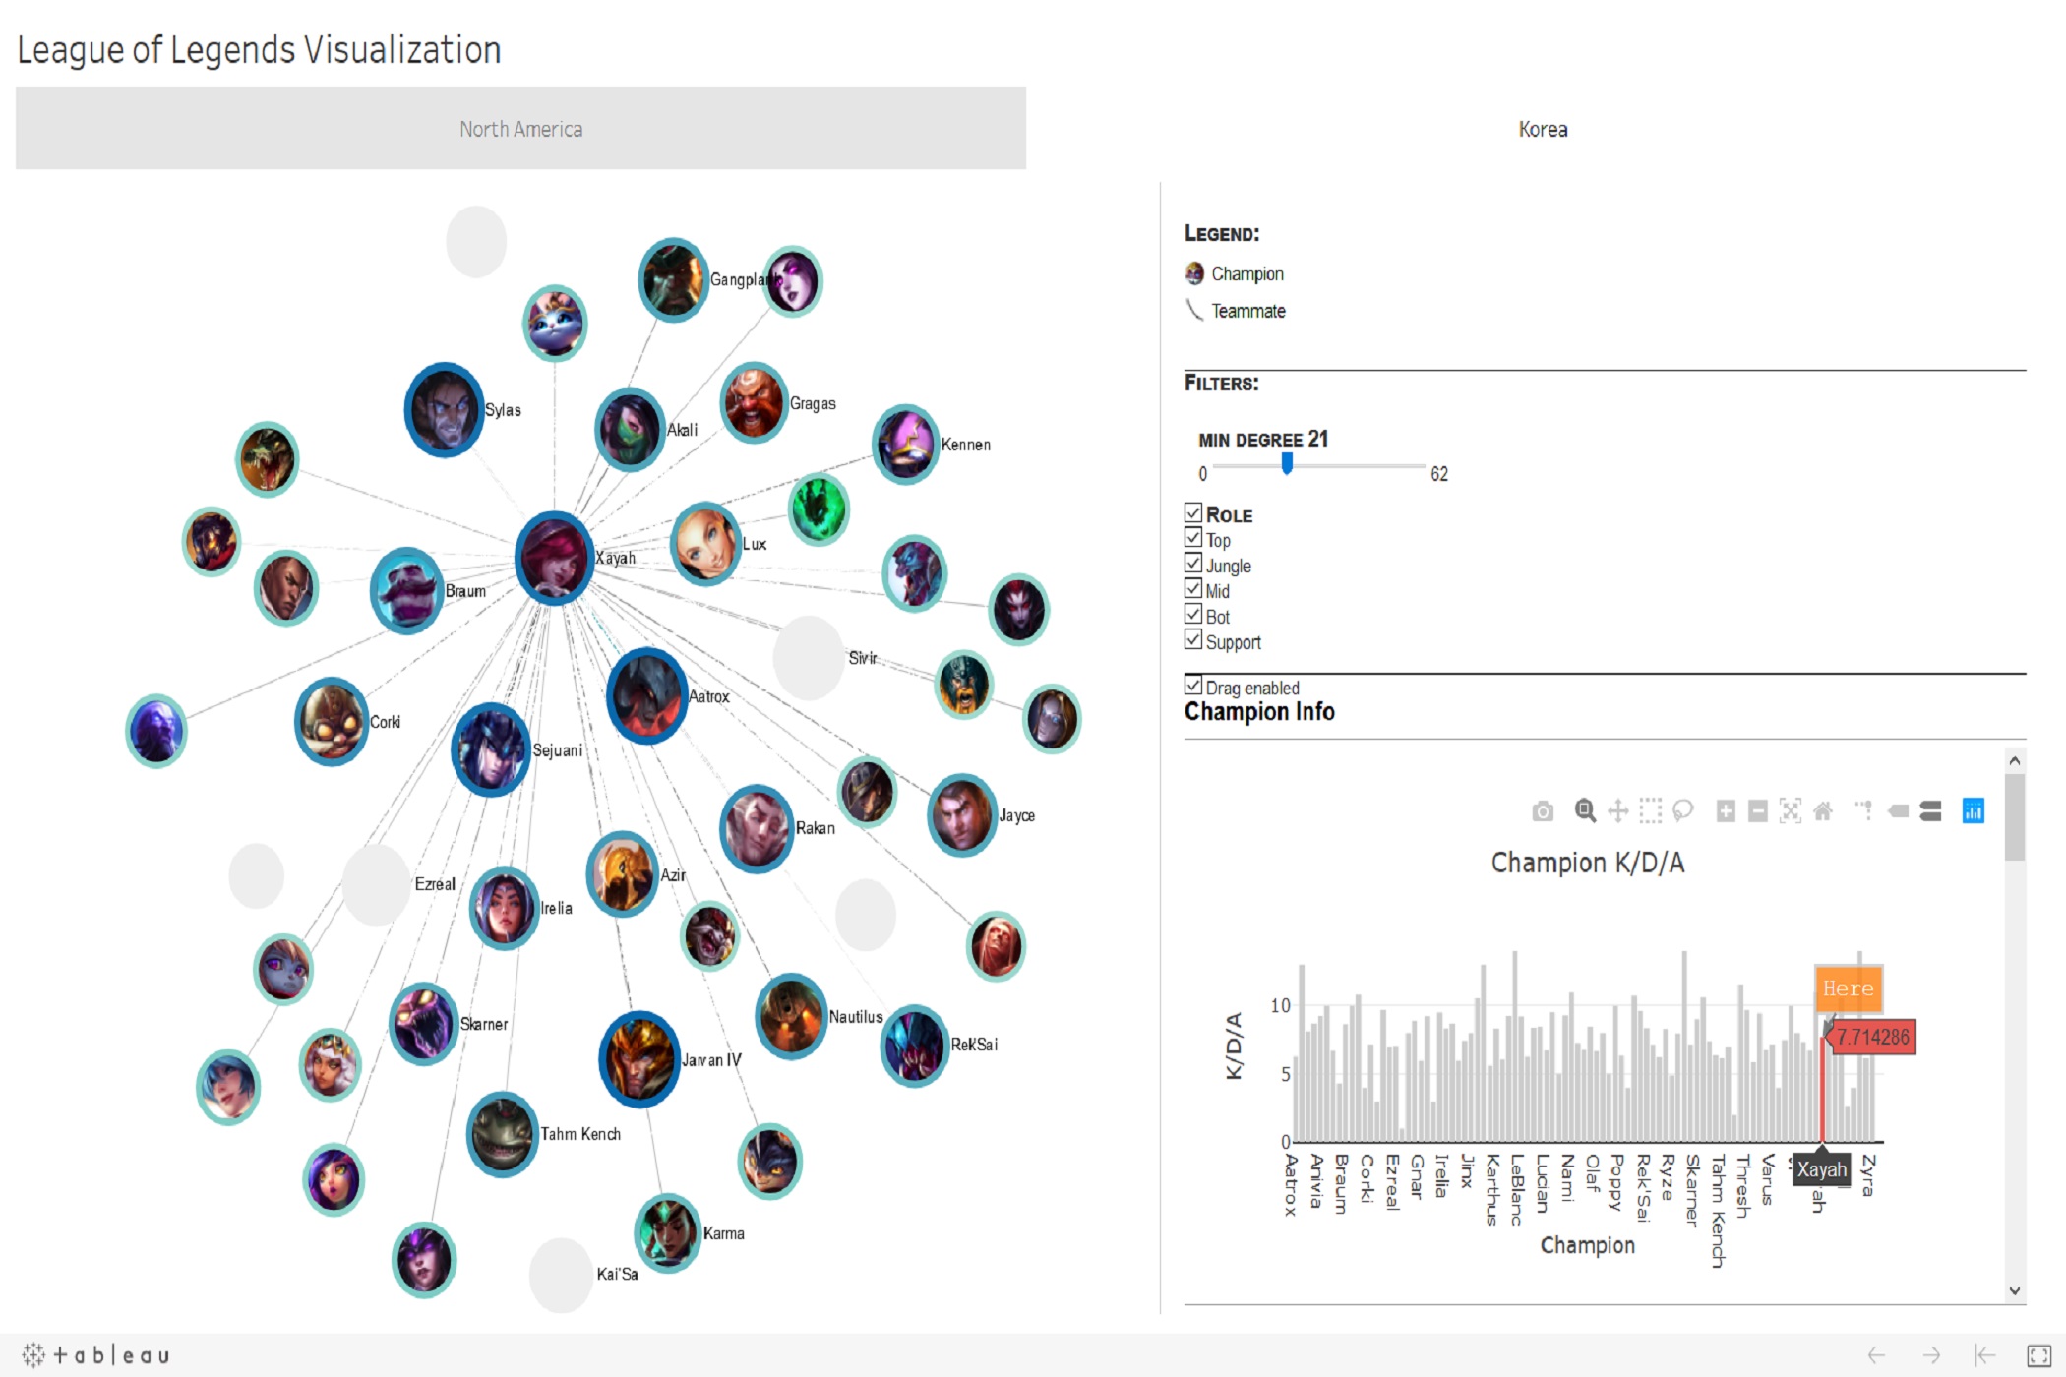
Task: Select the Rakan champion node
Action: tap(757, 828)
